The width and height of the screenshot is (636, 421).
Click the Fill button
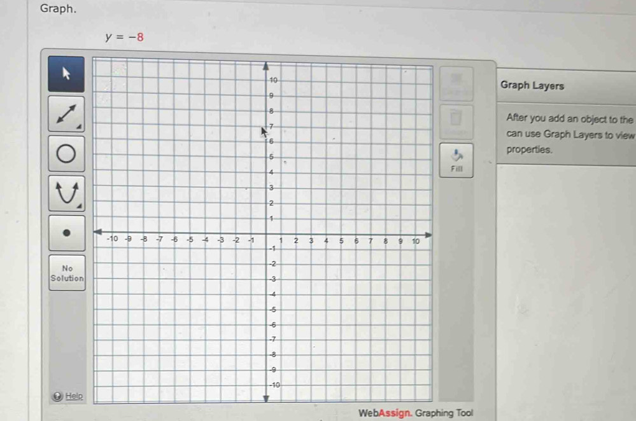tap(456, 160)
